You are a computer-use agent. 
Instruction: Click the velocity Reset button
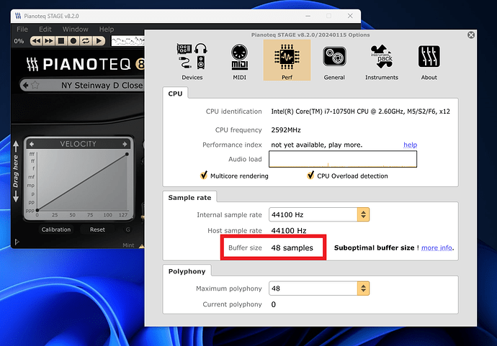pos(97,229)
